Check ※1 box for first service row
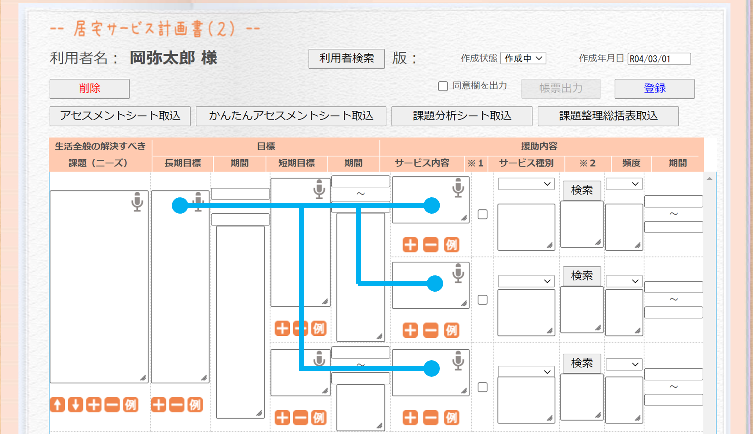753x434 pixels. point(483,214)
